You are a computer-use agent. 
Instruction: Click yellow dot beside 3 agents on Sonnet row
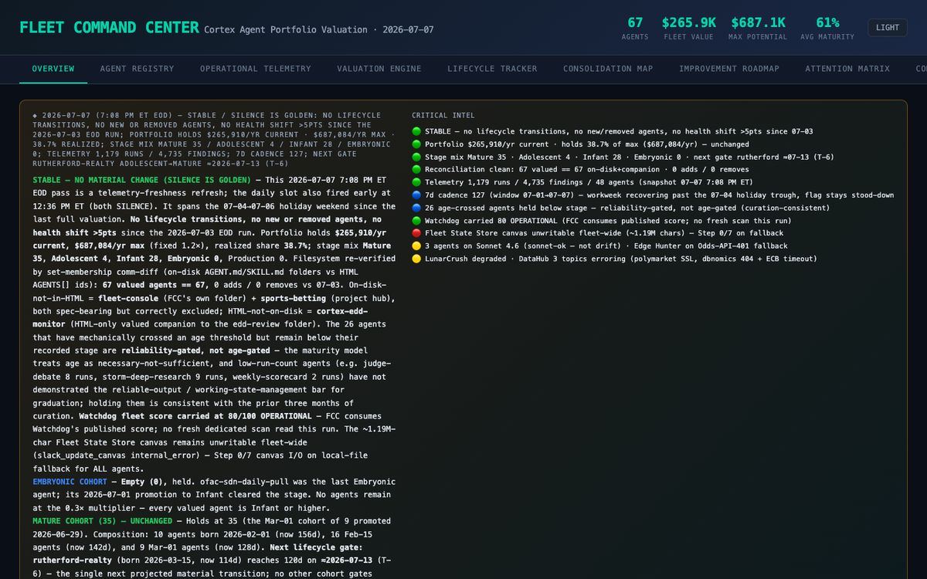[x=416, y=245]
